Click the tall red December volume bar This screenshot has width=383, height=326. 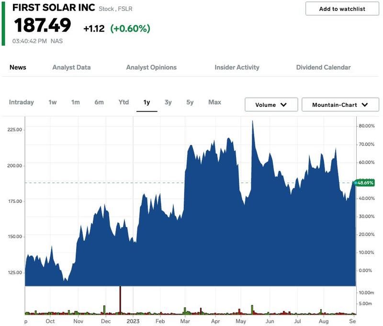coord(120,300)
